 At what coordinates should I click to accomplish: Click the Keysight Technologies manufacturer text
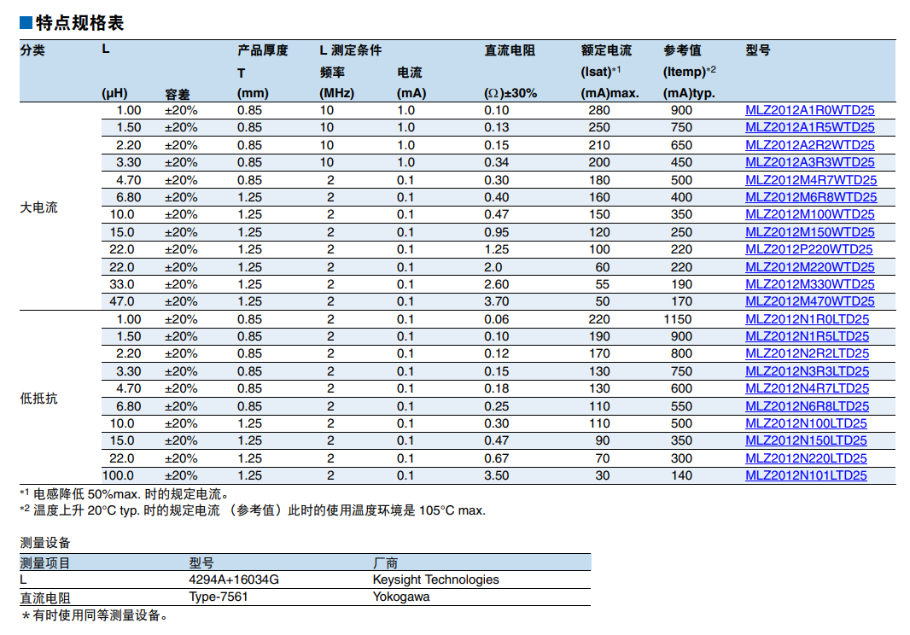(x=436, y=580)
